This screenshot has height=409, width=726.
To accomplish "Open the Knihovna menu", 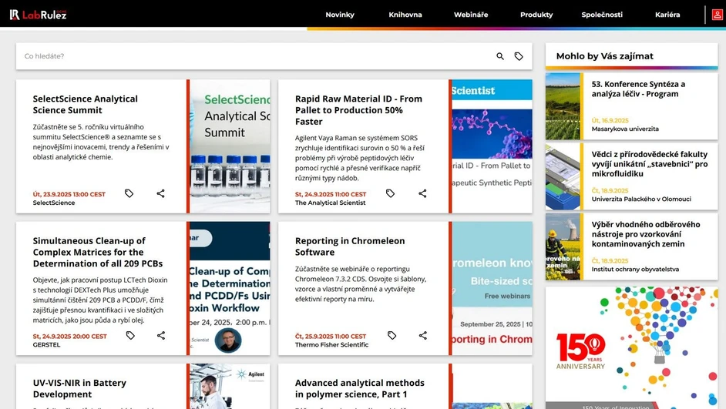I will (x=405, y=15).
